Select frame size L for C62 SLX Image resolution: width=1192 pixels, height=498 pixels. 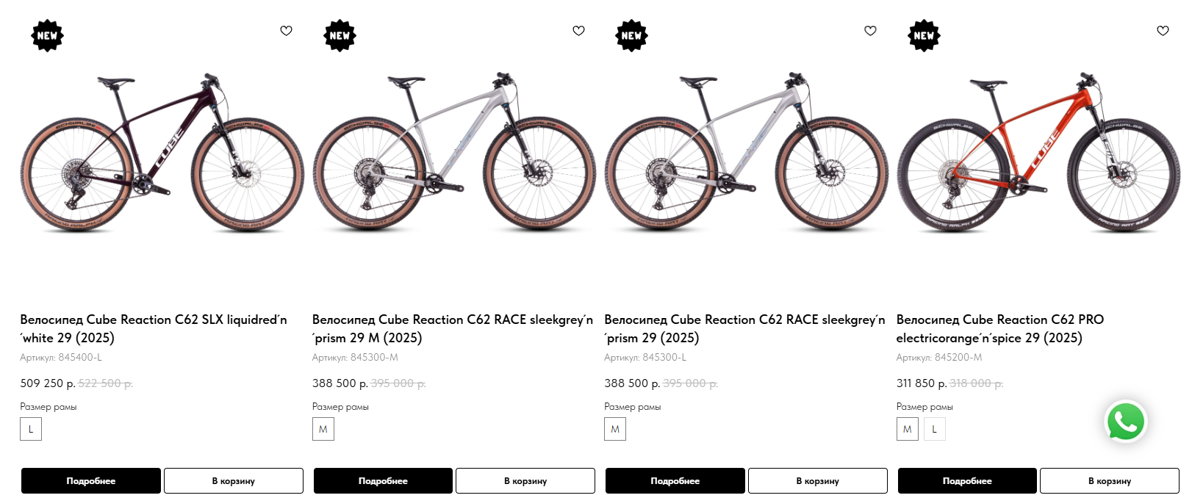point(31,429)
